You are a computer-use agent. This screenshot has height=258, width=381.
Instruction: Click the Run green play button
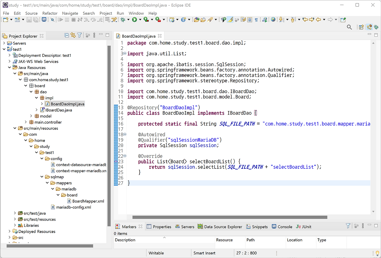[135, 20]
